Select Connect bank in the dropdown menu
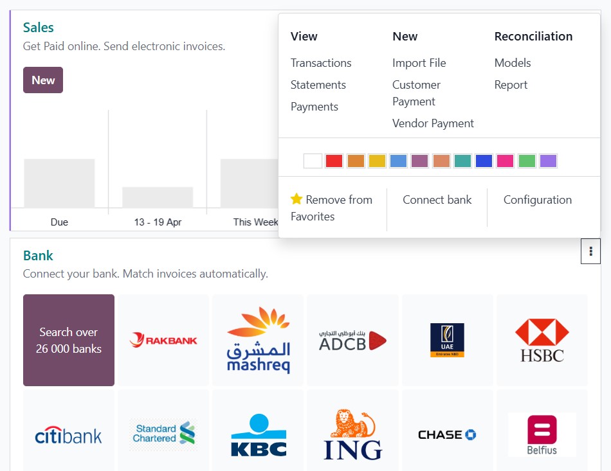Image resolution: width=611 pixels, height=471 pixels. (437, 200)
